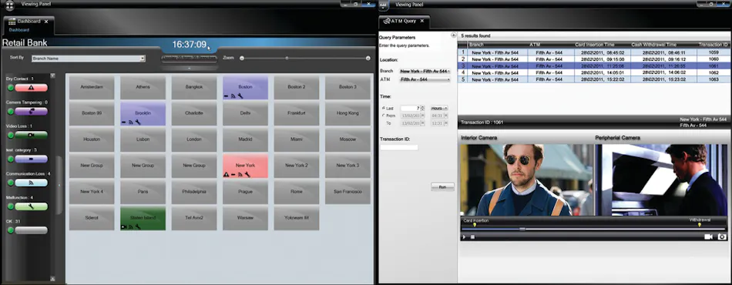Collapse the dashboard sidebar splitter arrow
Image resolution: width=732 pixels, height=285 pixels.
tap(59, 185)
